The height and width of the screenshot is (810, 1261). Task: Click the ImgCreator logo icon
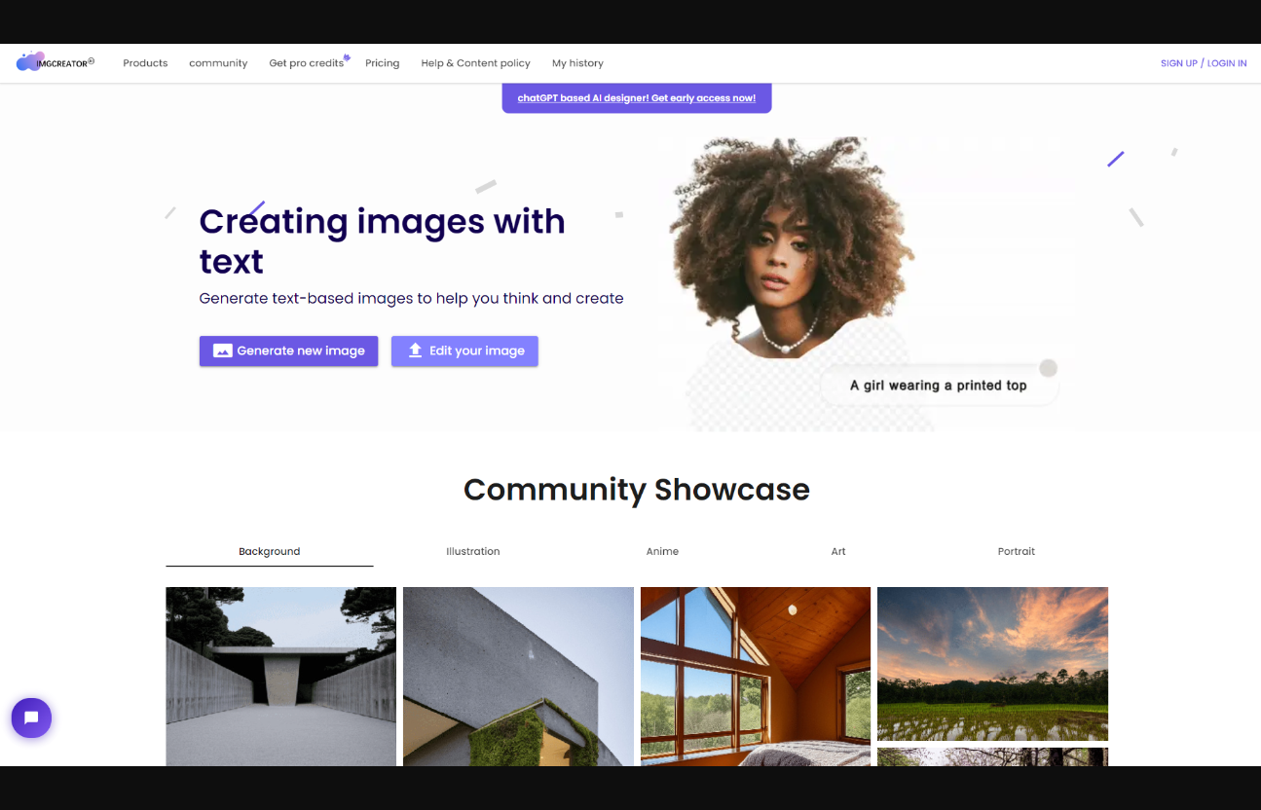point(29,62)
